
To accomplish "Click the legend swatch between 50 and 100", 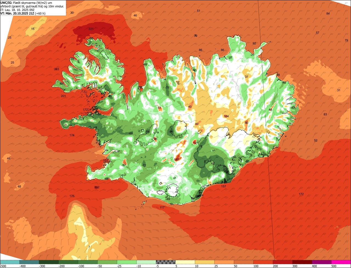I will pyautogui.click(x=244, y=262).
